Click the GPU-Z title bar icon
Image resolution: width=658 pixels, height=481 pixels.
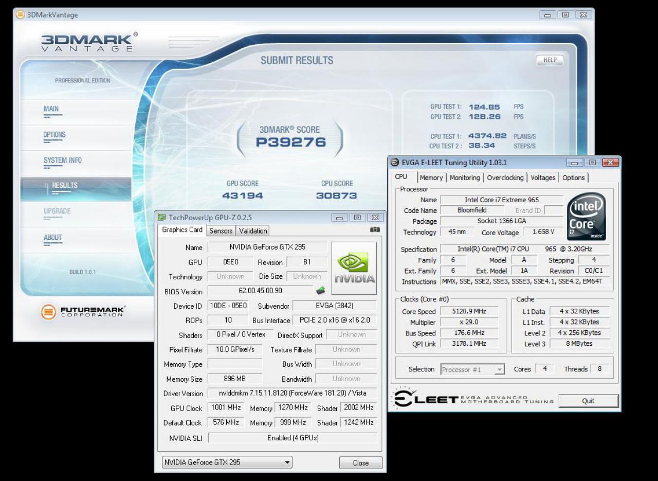click(162, 217)
